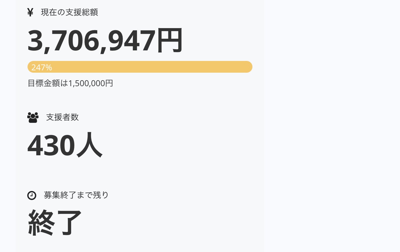Click the 目標金額は goal text
Image resolution: width=400 pixels, height=252 pixels.
pos(48,83)
